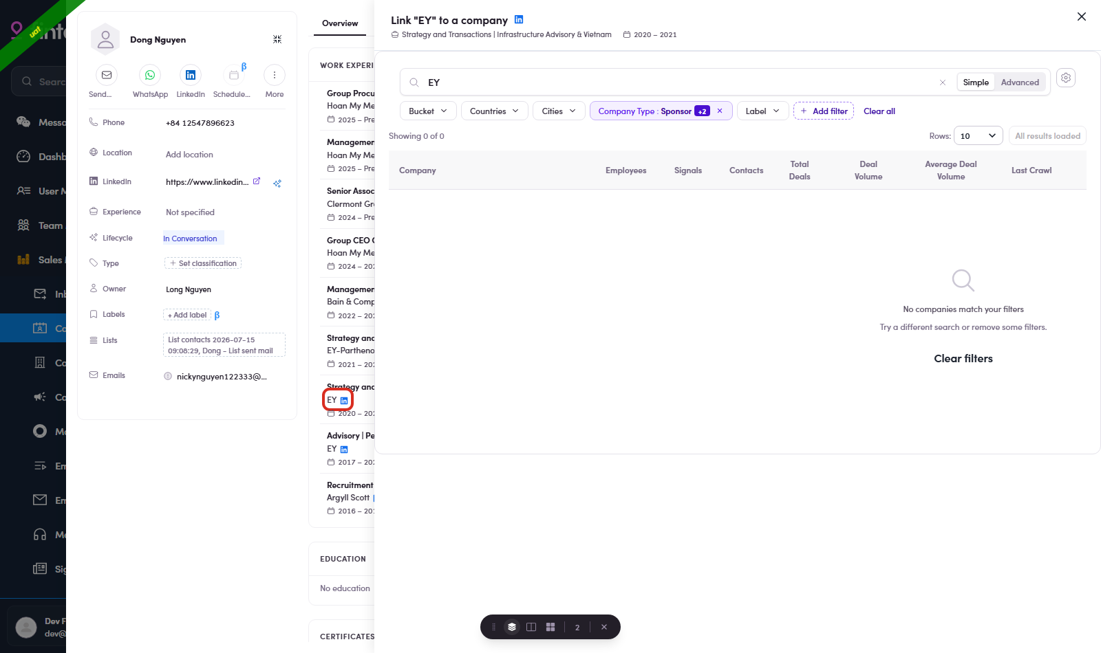Screen dimensions: 1101x653
Task: Click the Dev user avatar in sidebar
Action: (x=26, y=627)
